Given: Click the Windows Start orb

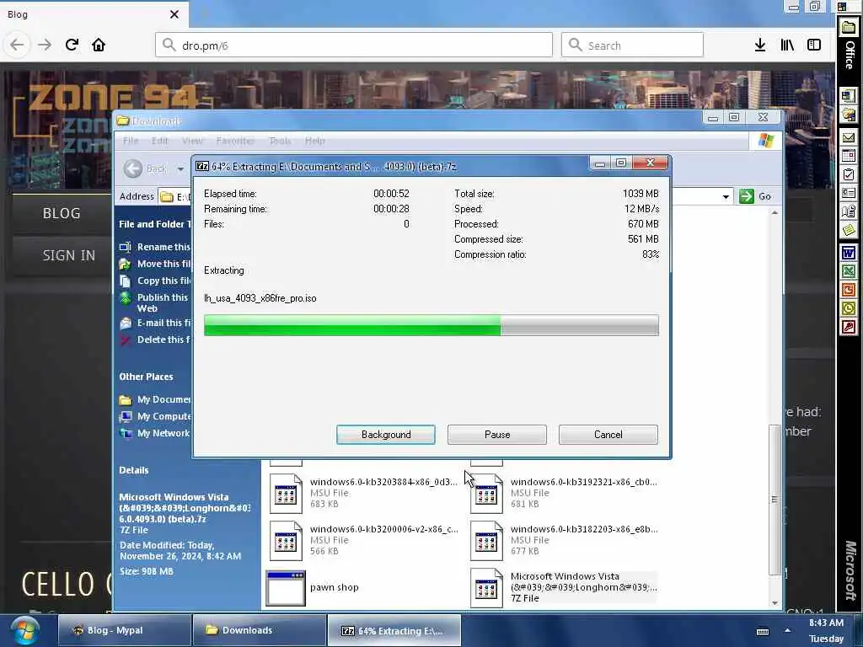Looking at the screenshot, I should click(24, 630).
